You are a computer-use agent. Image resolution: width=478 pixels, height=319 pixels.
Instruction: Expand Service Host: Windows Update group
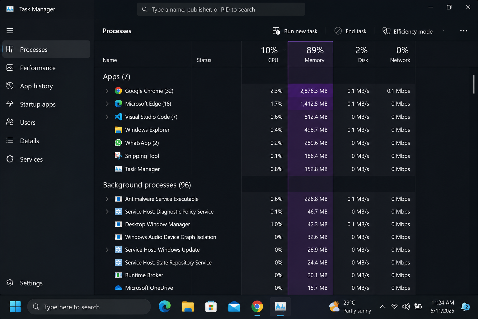pyautogui.click(x=107, y=250)
